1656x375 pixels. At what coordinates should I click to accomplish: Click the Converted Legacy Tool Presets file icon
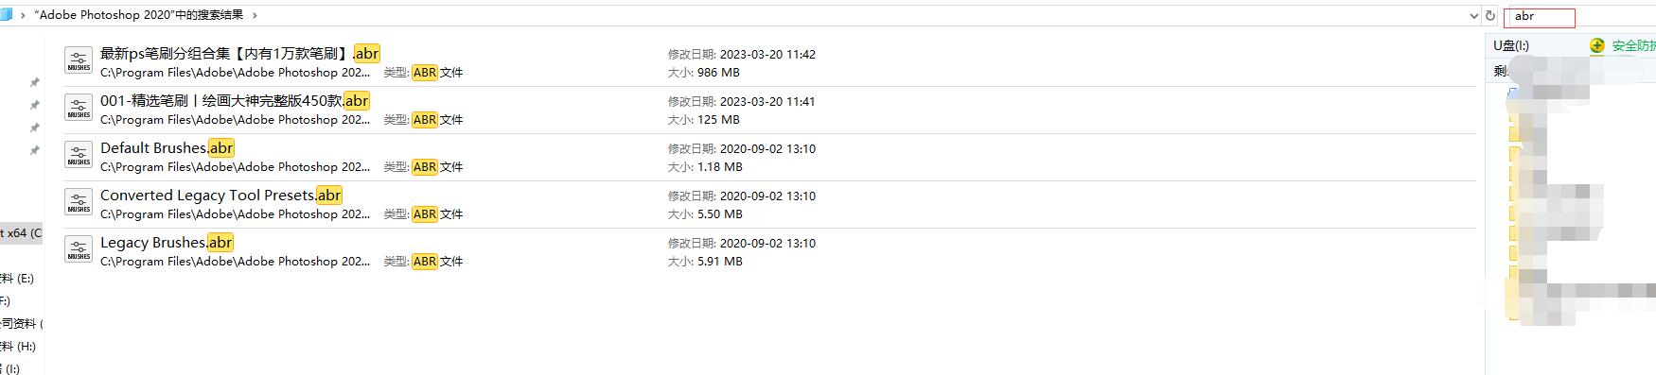[x=79, y=202]
